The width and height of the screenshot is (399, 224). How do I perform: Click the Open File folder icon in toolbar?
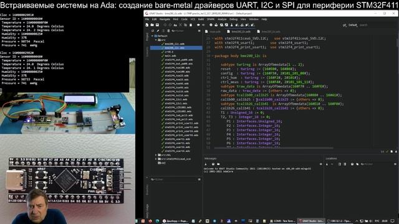tap(152, 25)
